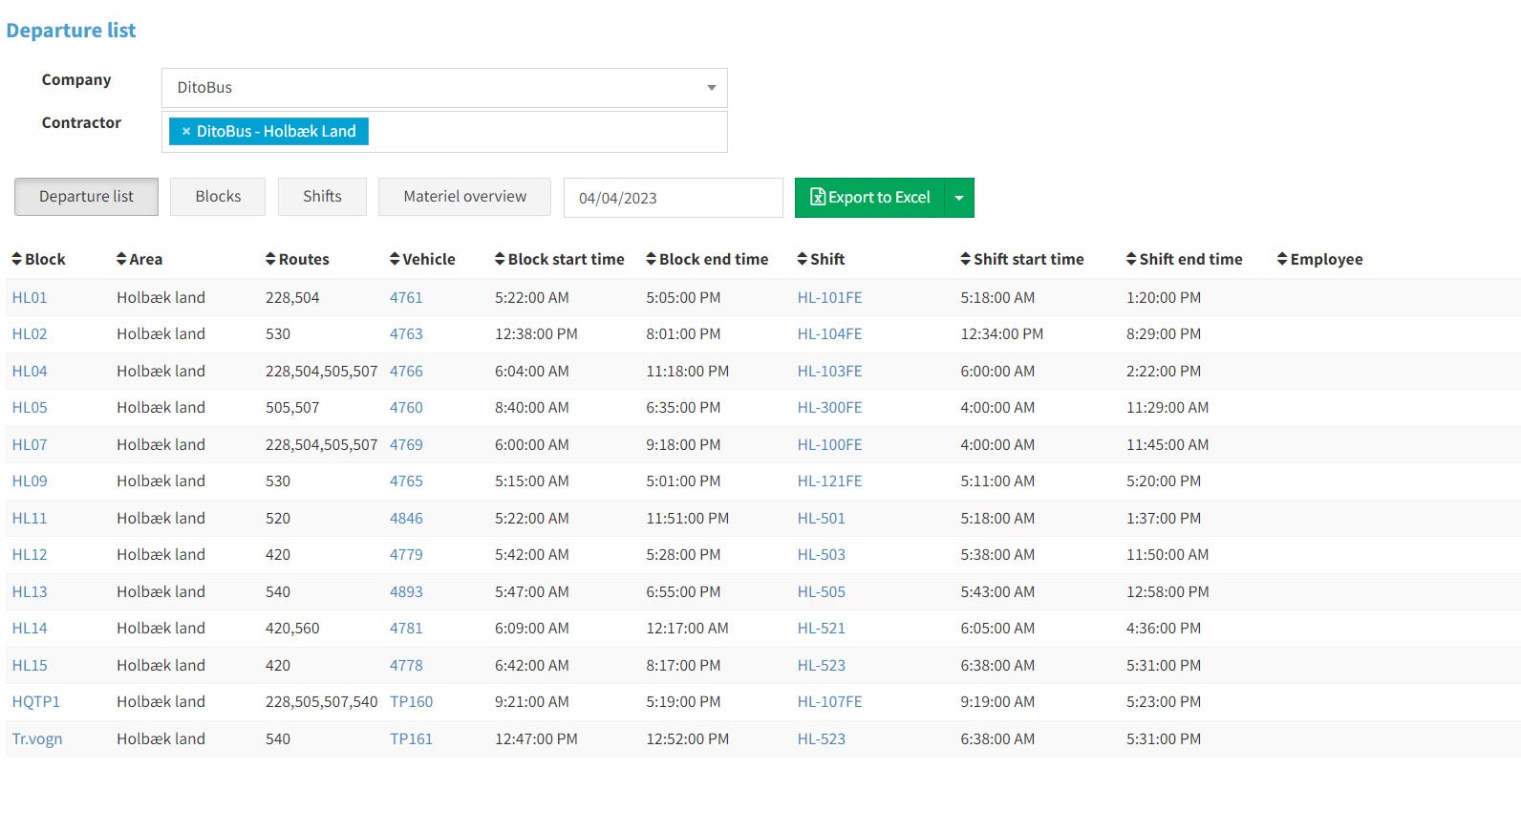
Task: Sort by Shift end time
Action: click(x=1185, y=259)
